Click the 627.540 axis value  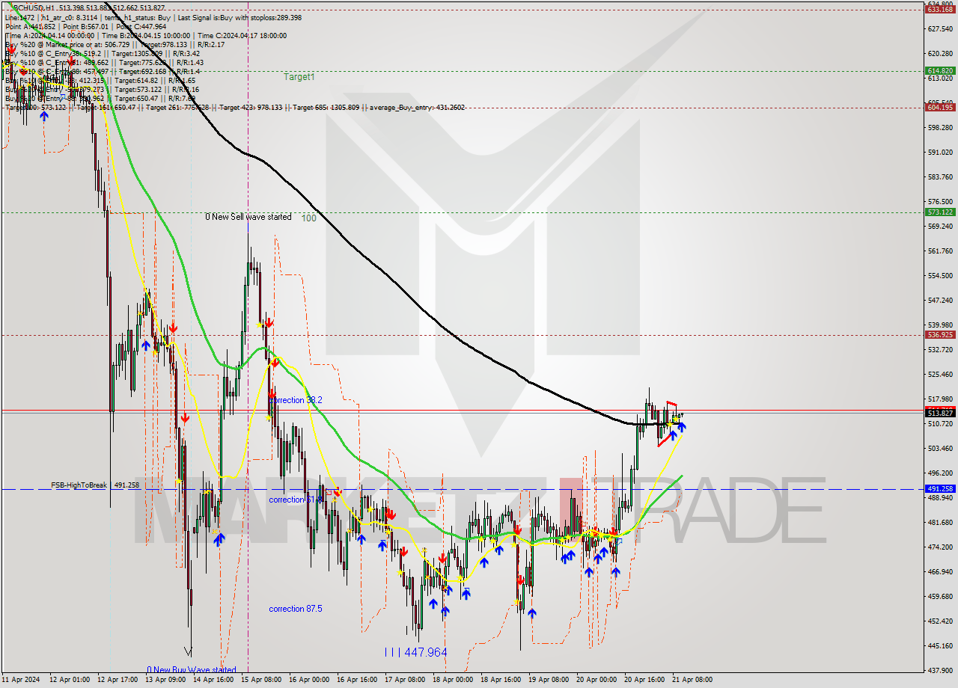(939, 29)
